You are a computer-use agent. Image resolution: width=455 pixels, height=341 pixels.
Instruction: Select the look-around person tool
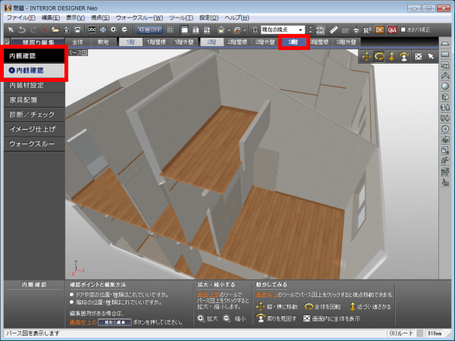coord(405,56)
